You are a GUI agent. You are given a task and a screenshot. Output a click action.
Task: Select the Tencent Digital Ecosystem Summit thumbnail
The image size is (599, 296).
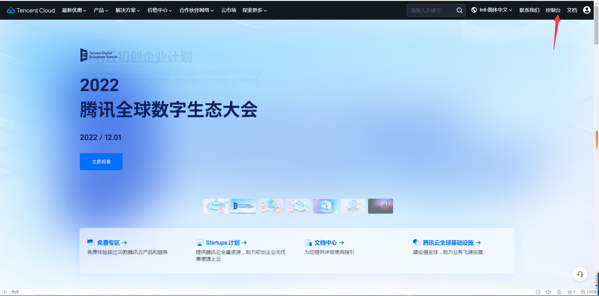(x=243, y=206)
